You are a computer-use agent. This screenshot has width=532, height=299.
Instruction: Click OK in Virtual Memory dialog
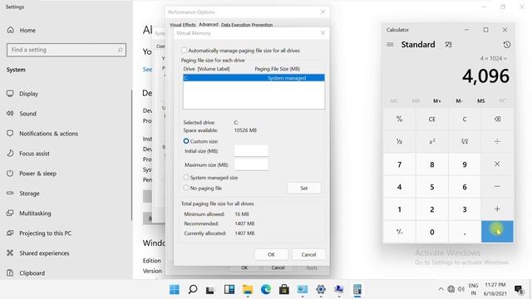tap(271, 254)
